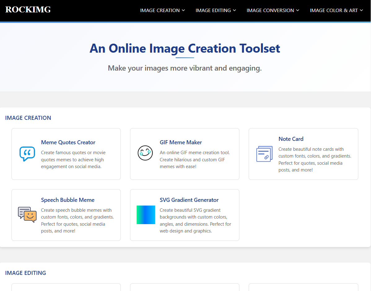Open the Speech Bubble Meme title link
This screenshot has height=291, width=371.
68,200
